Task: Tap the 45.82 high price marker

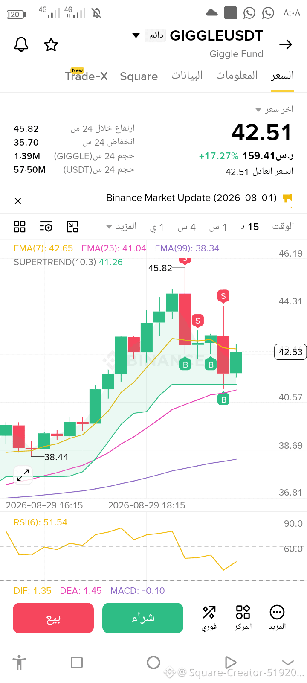Action: [160, 268]
